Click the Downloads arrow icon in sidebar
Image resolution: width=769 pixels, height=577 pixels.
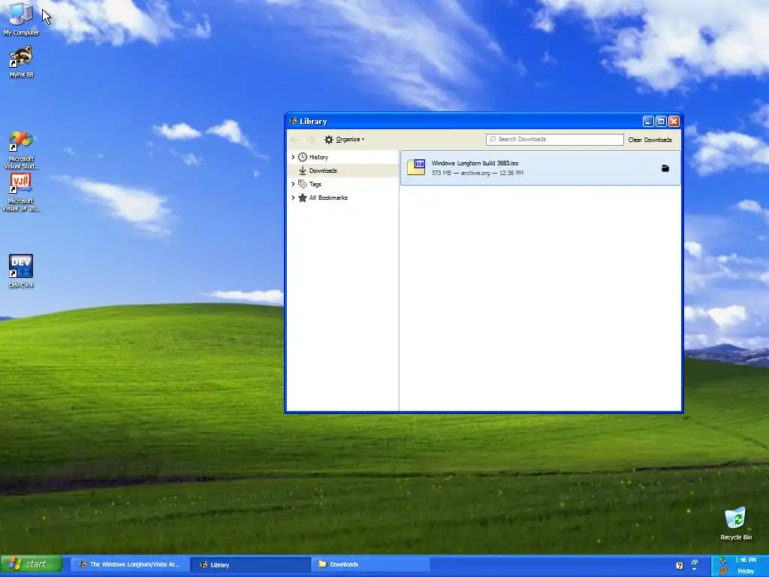[303, 171]
